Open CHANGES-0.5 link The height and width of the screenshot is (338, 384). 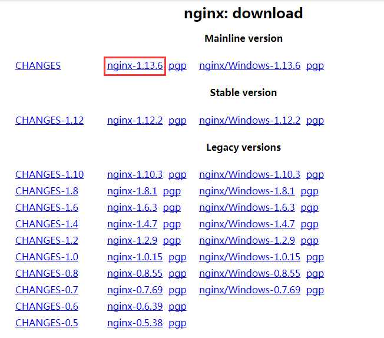click(47, 323)
